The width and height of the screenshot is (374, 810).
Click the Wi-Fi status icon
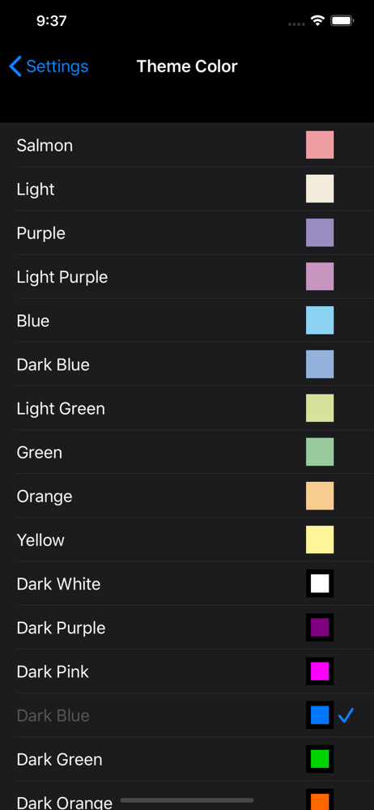(x=317, y=21)
